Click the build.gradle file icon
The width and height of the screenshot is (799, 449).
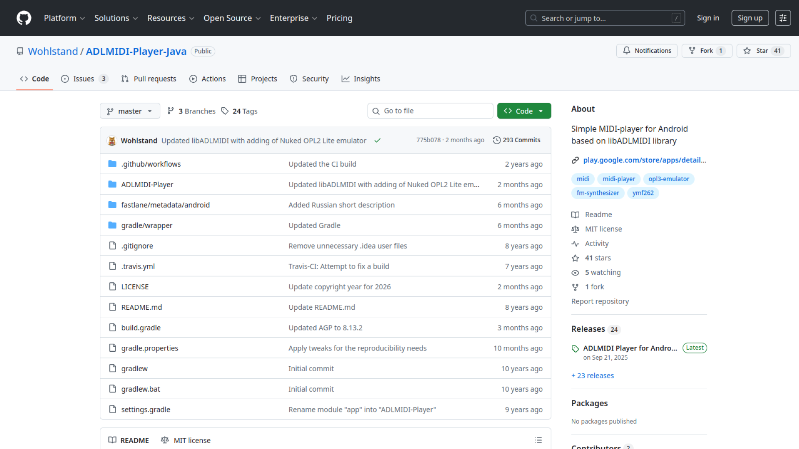pyautogui.click(x=112, y=328)
